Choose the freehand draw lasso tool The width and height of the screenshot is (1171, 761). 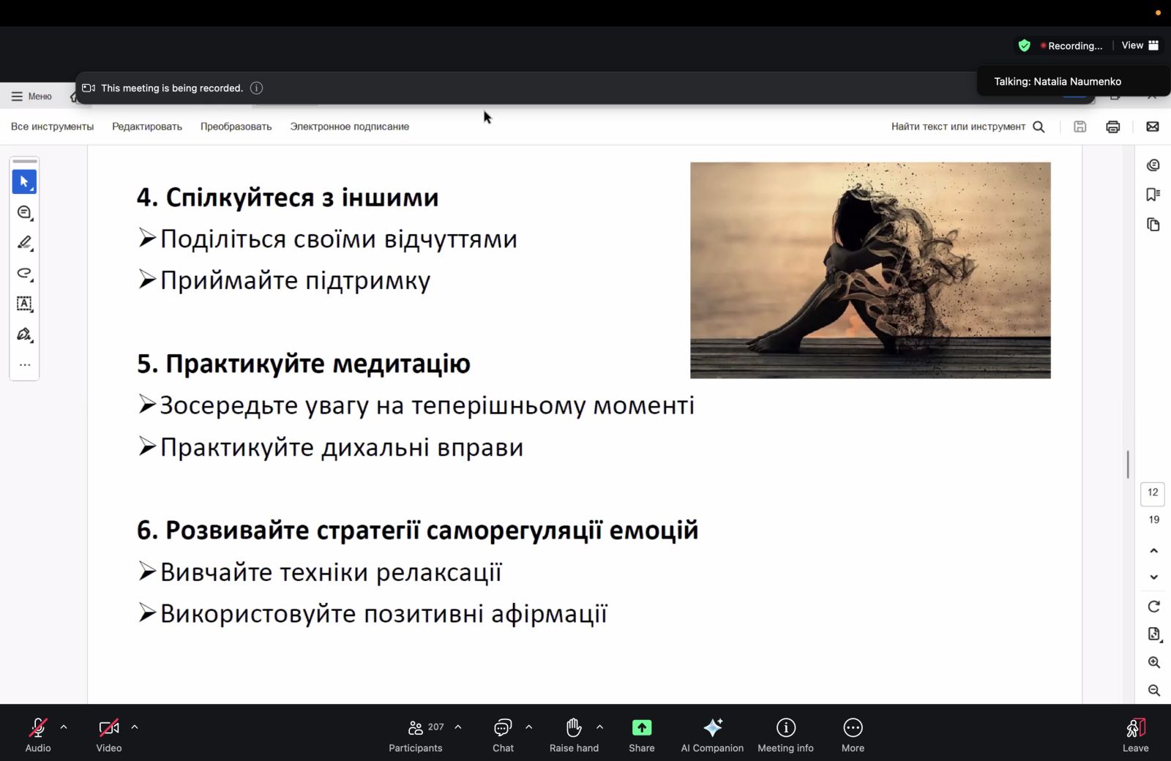pos(24,273)
